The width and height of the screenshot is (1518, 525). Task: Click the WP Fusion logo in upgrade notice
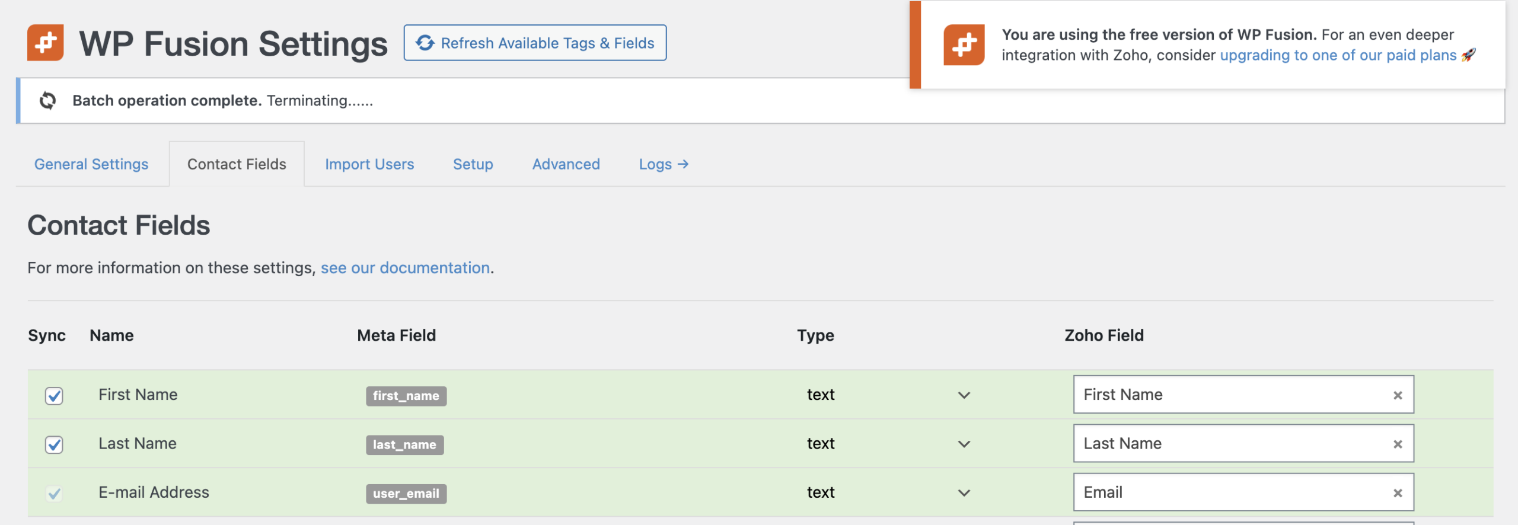pos(964,44)
